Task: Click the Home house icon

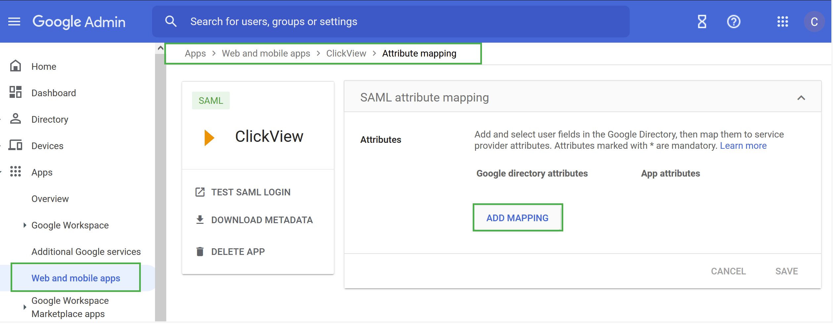Action: [x=16, y=66]
